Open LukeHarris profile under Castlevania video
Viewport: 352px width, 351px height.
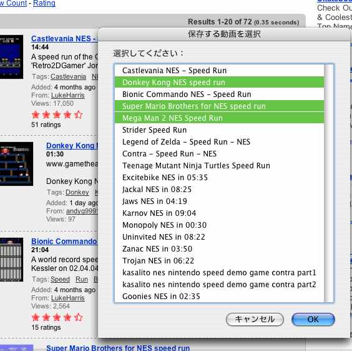coord(68,95)
